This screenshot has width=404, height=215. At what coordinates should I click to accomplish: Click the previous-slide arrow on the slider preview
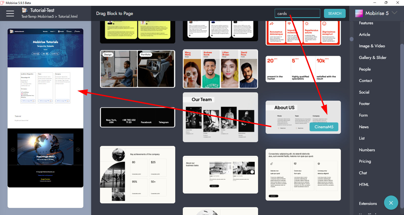pos(13,149)
